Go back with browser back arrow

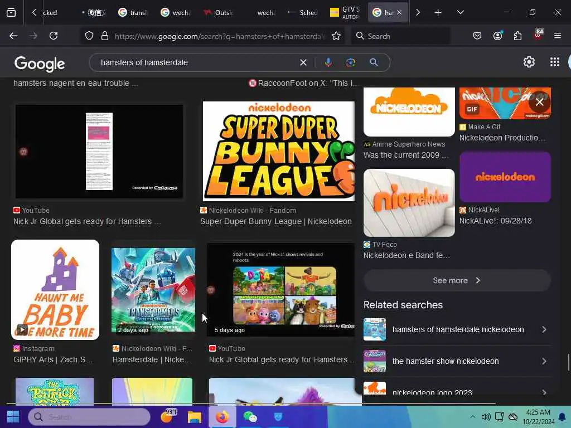(x=13, y=36)
